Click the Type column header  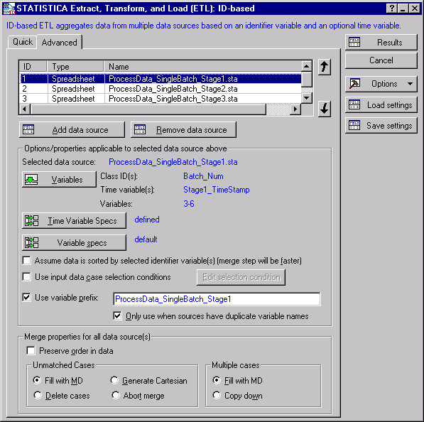point(75,67)
